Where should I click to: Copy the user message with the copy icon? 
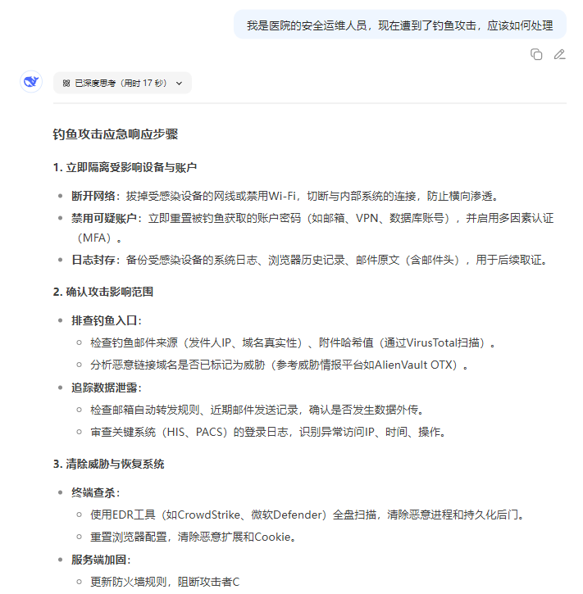point(536,54)
